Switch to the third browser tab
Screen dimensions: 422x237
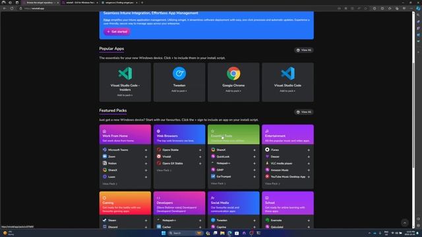pyautogui.click(x=119, y=3)
